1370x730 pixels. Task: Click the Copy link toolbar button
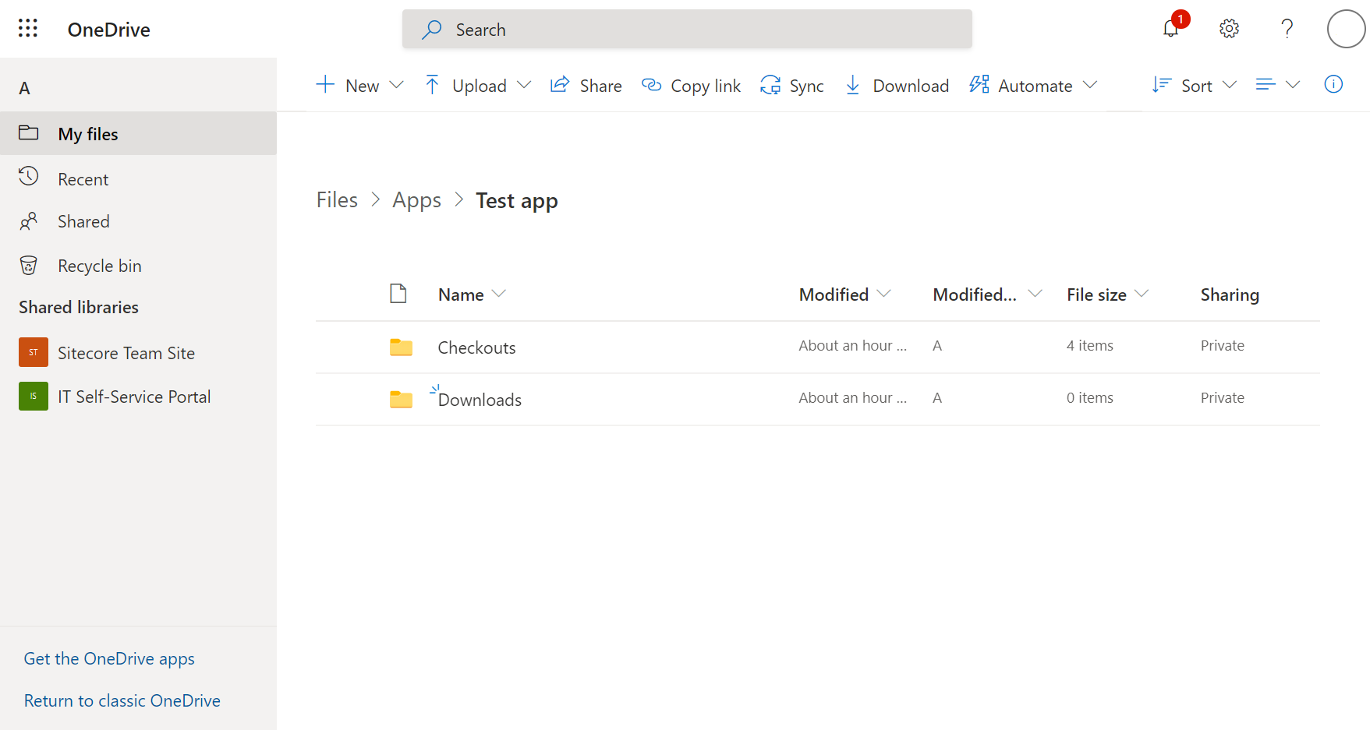691,85
